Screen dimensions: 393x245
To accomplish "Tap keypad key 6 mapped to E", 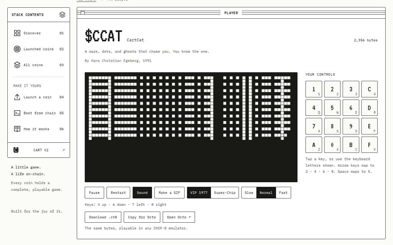I will click(351, 108).
